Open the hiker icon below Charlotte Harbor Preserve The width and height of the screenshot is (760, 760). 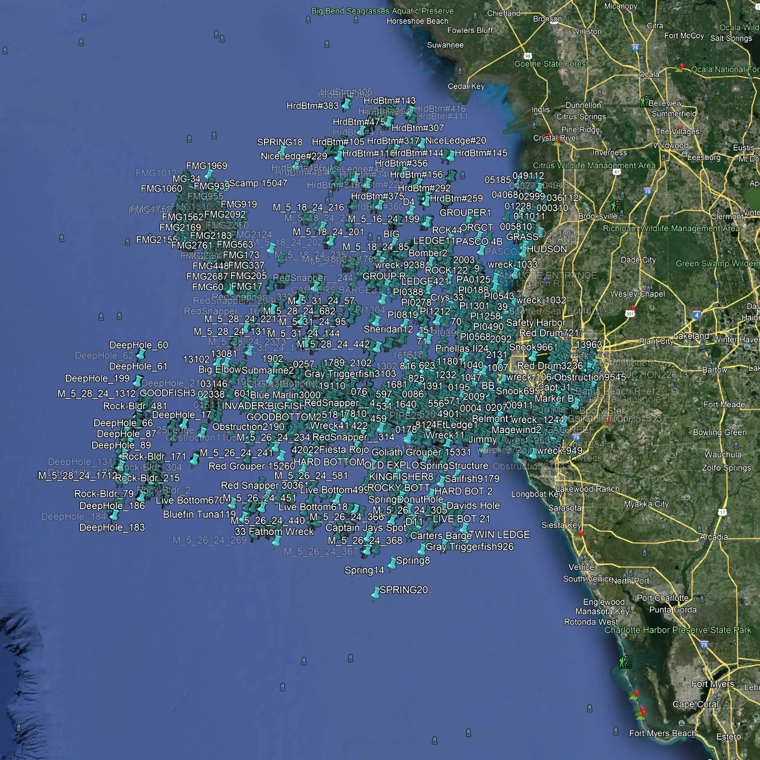click(x=625, y=662)
